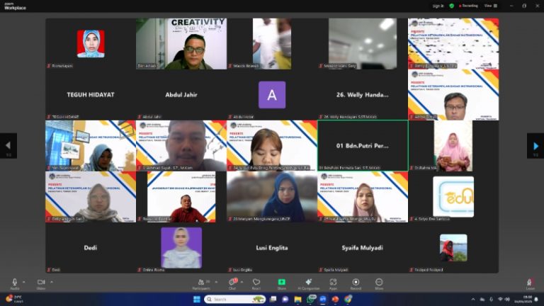This screenshot has height=306, width=544.
Task: Expand the video options arrow
Action: pyautogui.click(x=51, y=282)
